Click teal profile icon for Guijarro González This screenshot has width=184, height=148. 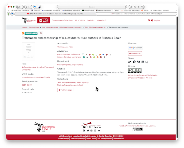click(84, 57)
